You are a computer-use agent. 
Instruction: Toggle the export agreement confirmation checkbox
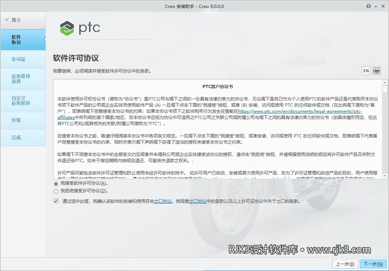(56, 201)
